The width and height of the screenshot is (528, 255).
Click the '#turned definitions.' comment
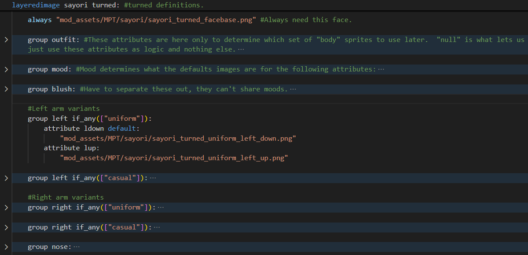(x=164, y=6)
